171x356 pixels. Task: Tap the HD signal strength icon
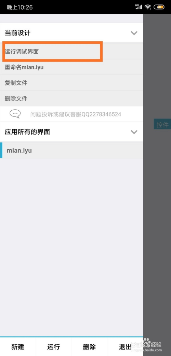(x=139, y=7)
